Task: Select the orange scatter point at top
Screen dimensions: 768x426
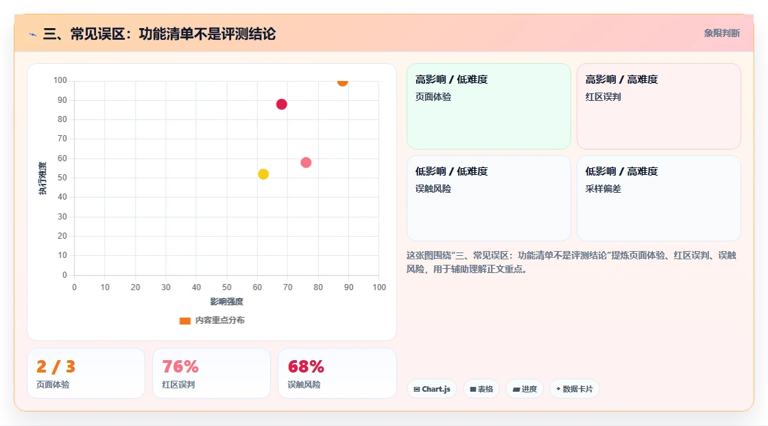Action: pyautogui.click(x=342, y=82)
